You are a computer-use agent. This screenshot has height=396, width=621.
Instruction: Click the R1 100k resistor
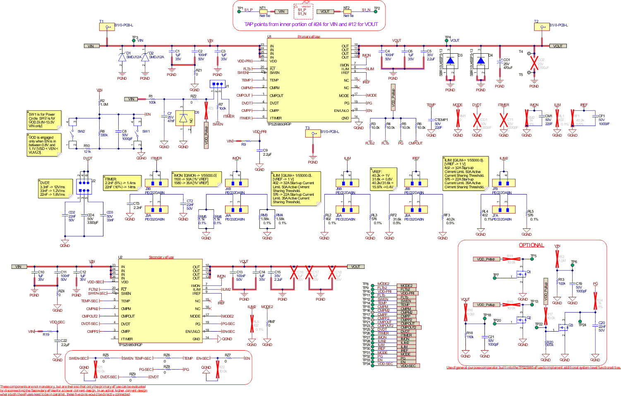[x=152, y=99]
